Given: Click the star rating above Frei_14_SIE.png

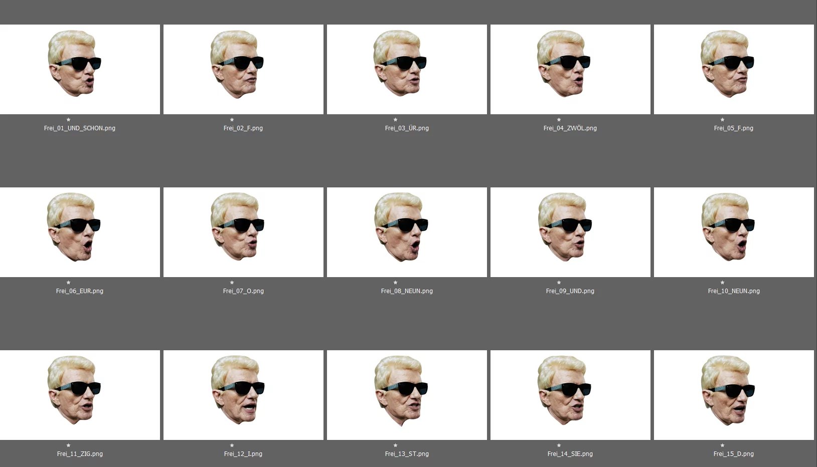Looking at the screenshot, I should [x=559, y=445].
